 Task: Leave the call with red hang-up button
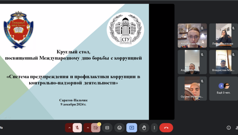click(166, 128)
